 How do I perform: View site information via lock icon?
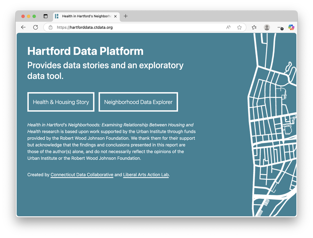click(x=50, y=27)
